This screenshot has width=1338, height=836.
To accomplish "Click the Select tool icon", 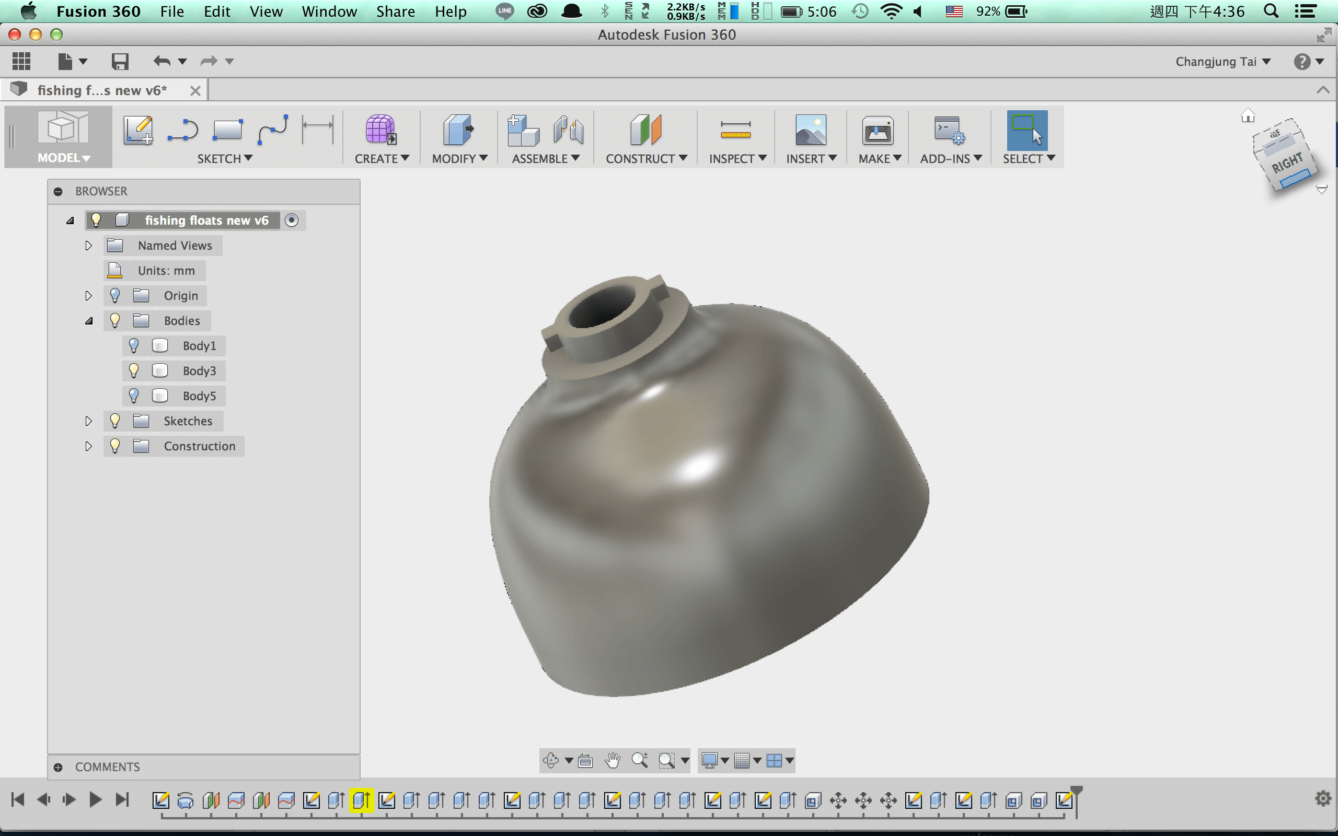I will [1026, 131].
